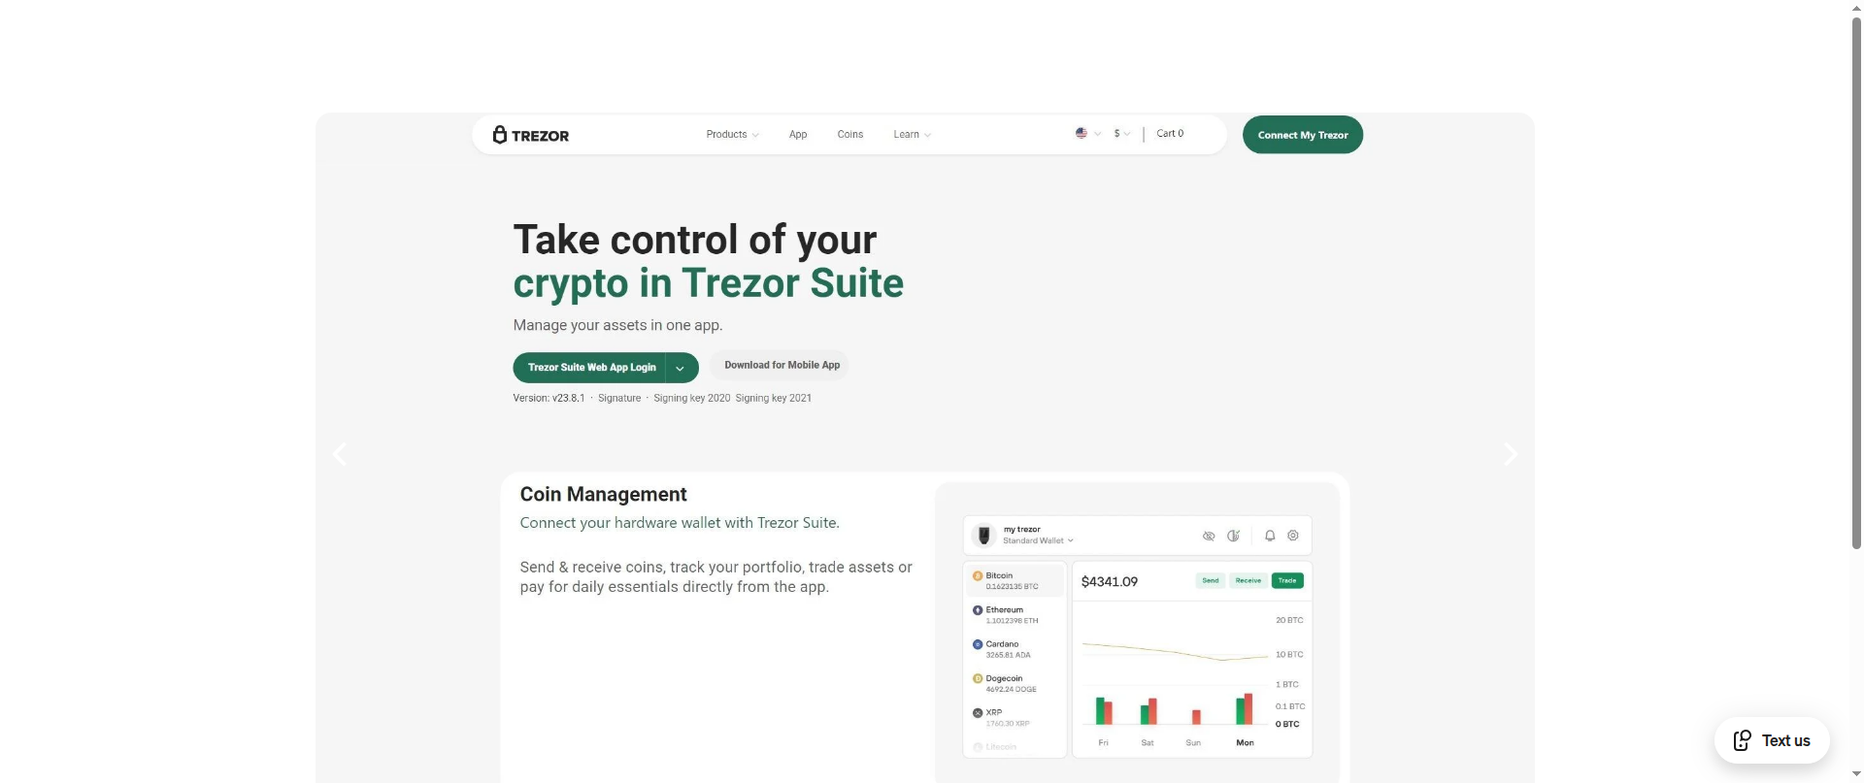Open the settings gear in wallet preview
1864x783 pixels.
pos(1293,536)
